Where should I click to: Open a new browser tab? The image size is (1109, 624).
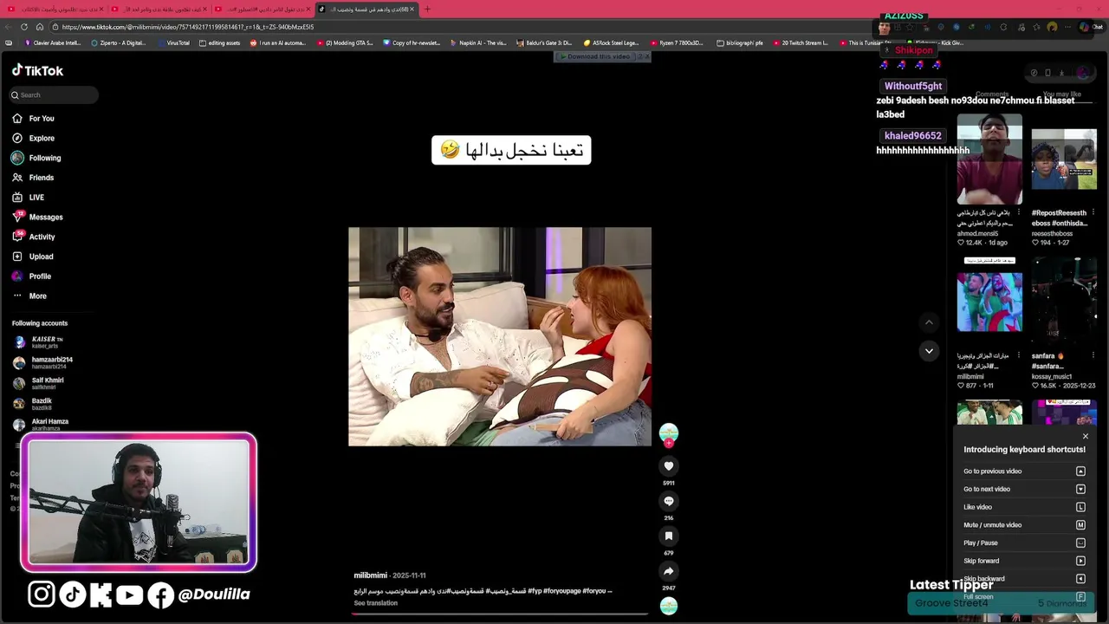coord(427,9)
